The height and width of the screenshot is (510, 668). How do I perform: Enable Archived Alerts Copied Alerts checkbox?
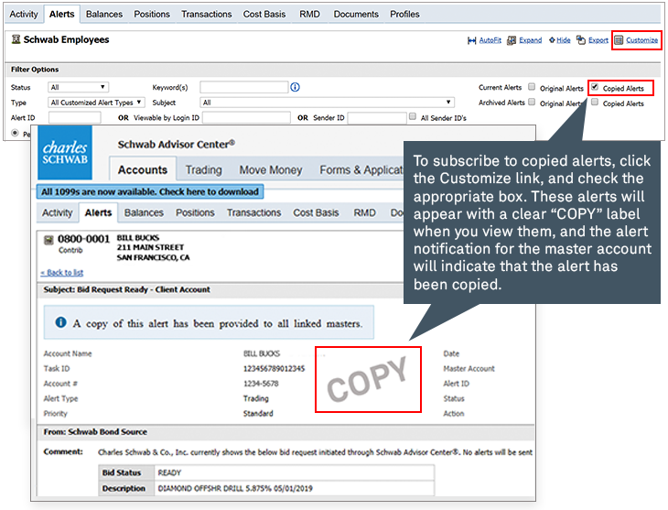click(x=595, y=102)
